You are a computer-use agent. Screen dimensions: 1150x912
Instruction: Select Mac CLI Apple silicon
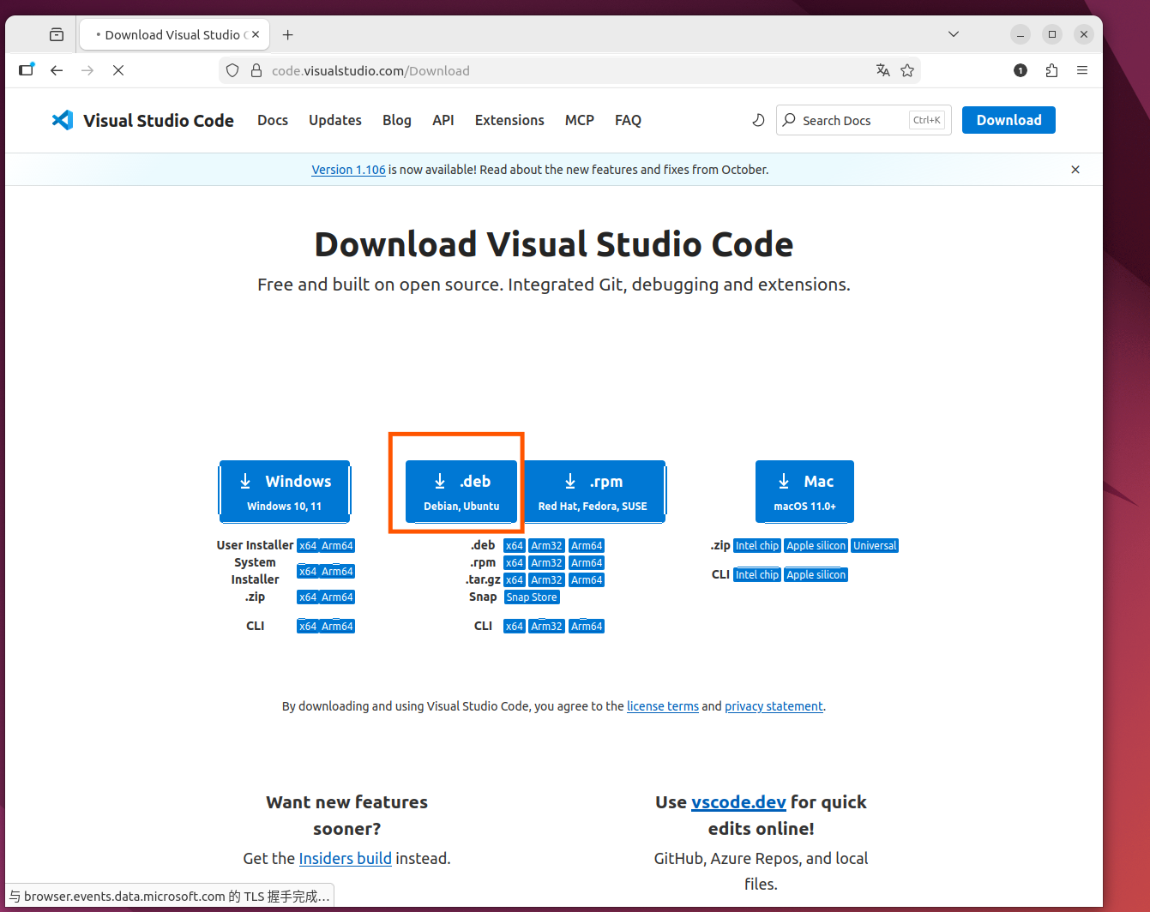pos(816,575)
